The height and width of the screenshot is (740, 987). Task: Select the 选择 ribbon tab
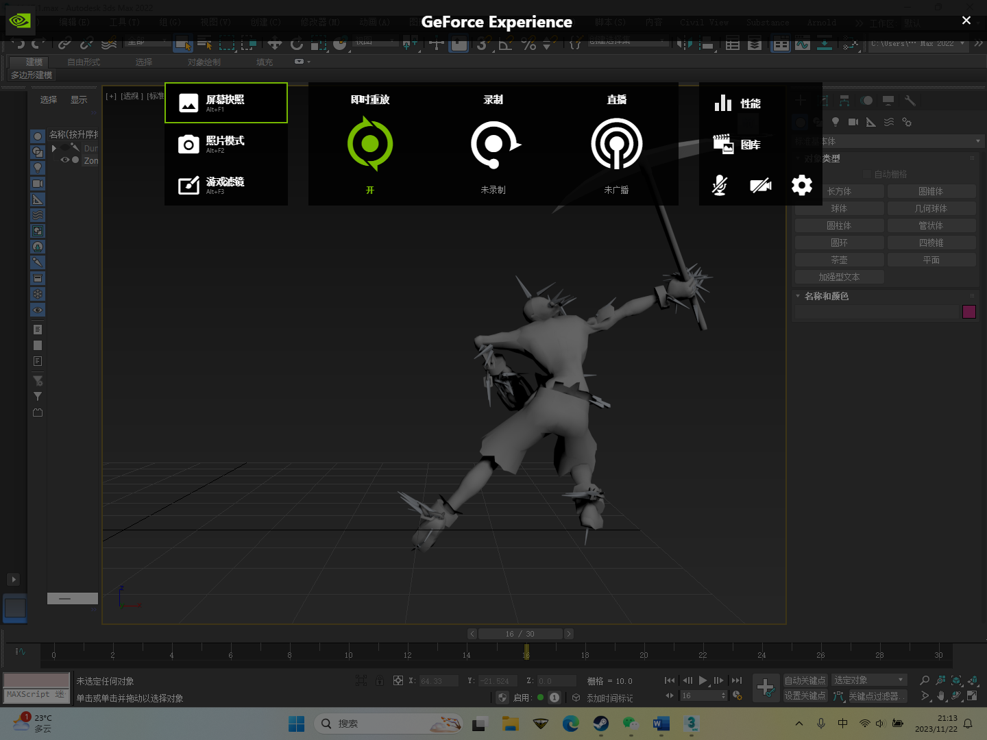(x=144, y=62)
